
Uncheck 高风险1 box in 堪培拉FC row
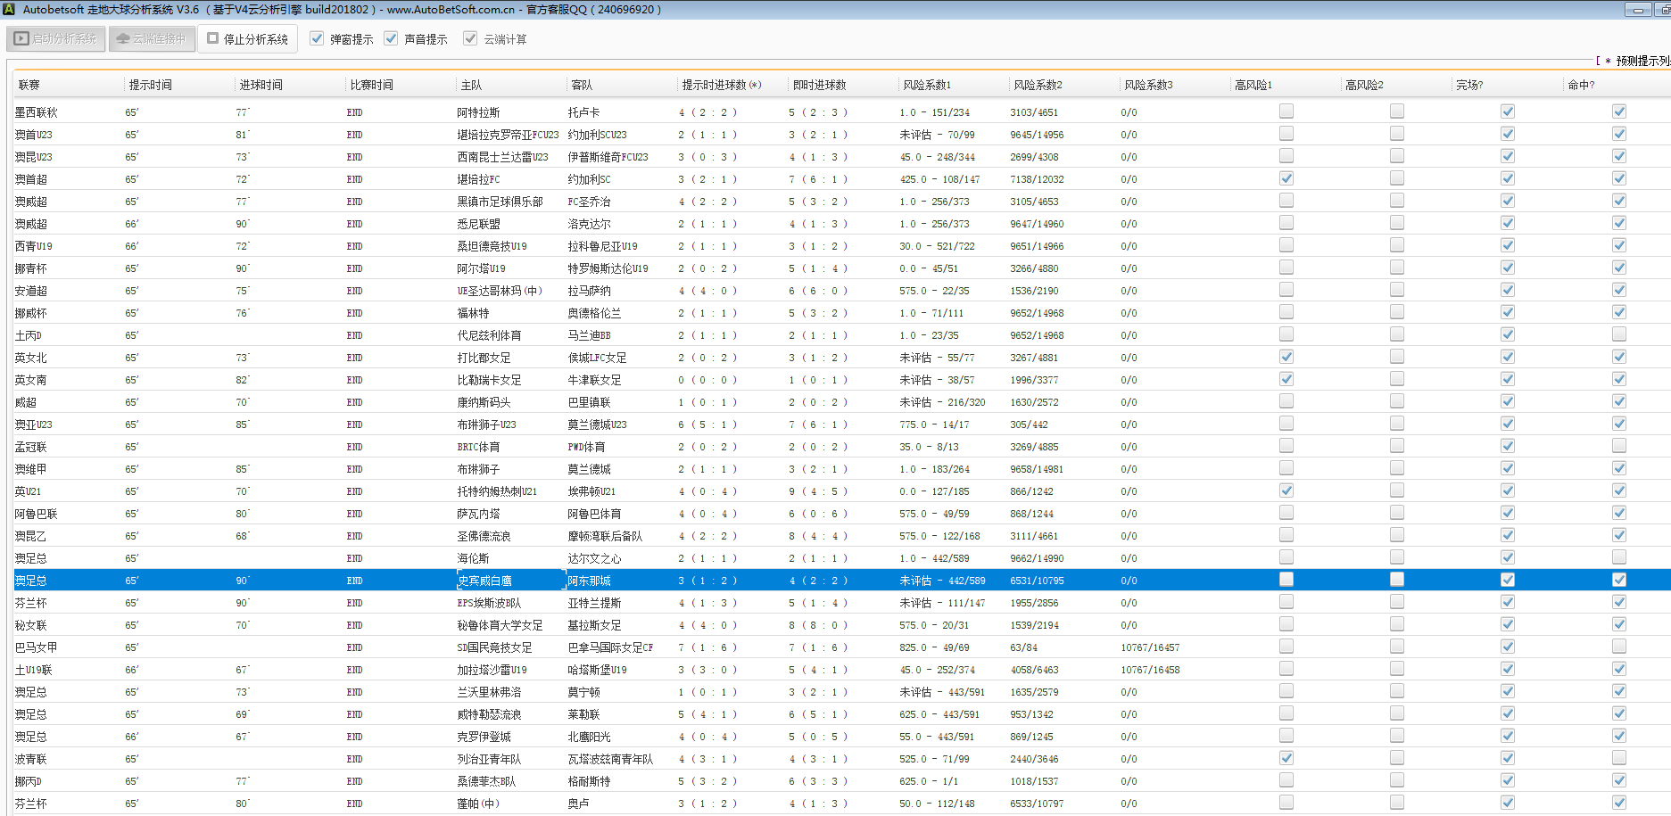point(1286,178)
